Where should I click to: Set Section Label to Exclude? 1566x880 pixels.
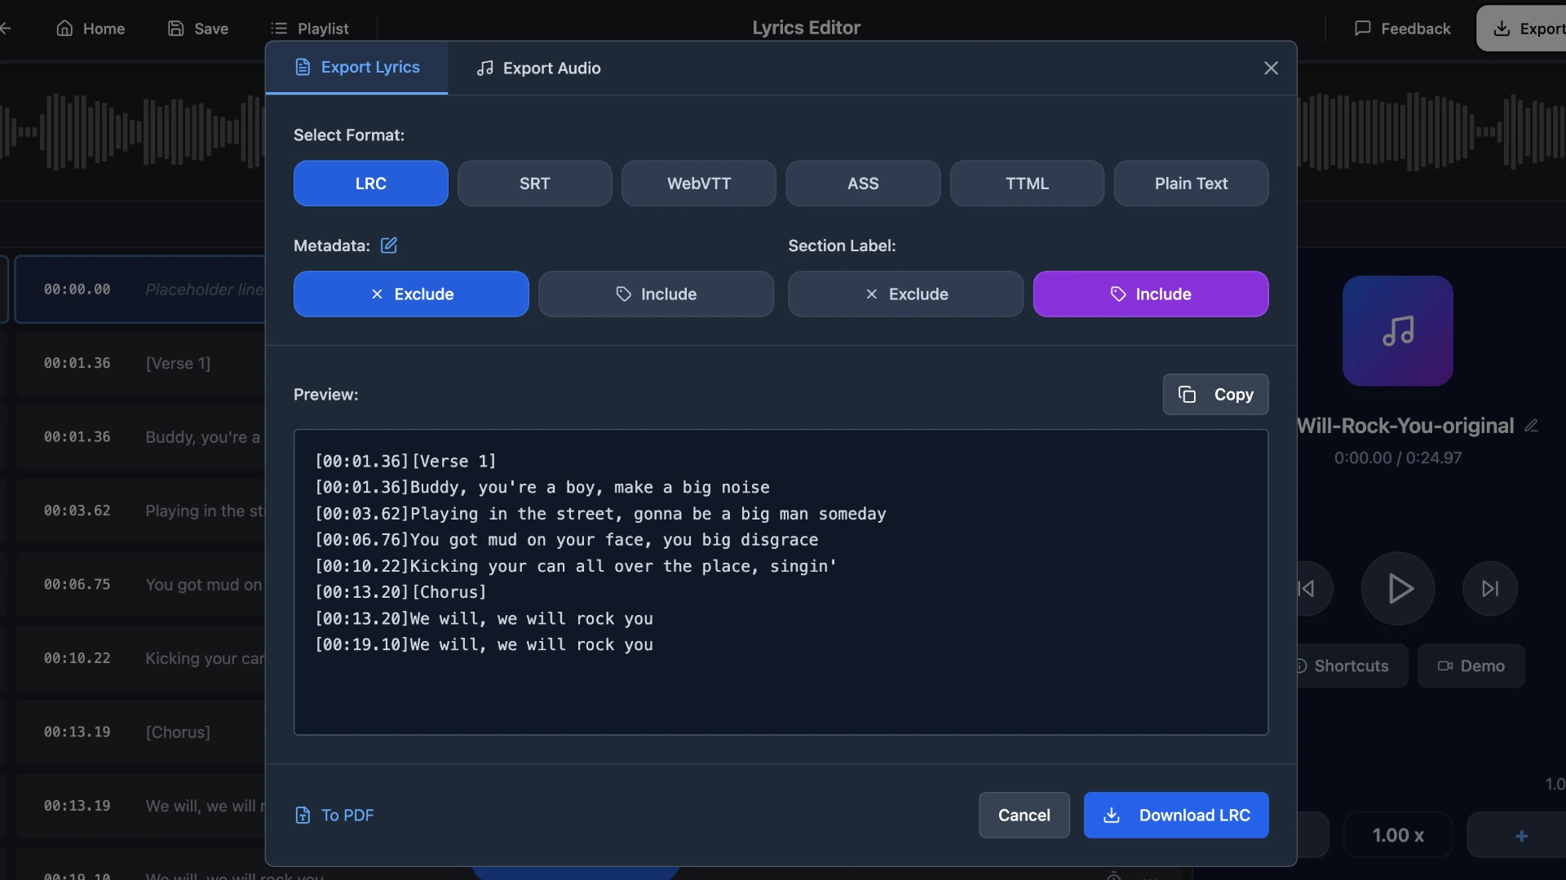click(x=905, y=294)
